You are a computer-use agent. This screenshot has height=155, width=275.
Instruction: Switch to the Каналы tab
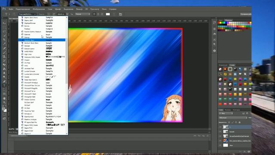228,110
